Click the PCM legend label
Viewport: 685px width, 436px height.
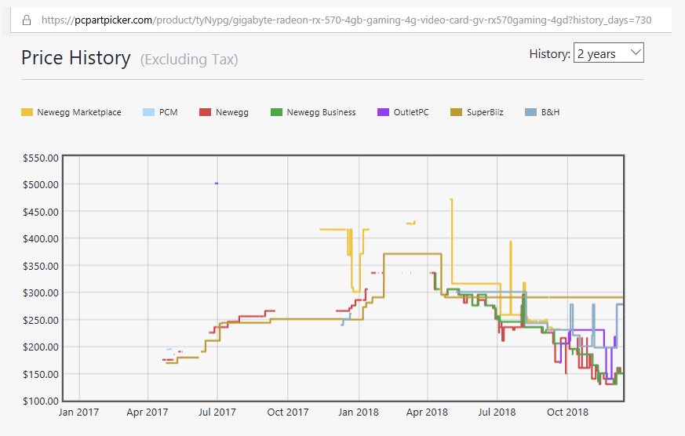click(168, 112)
